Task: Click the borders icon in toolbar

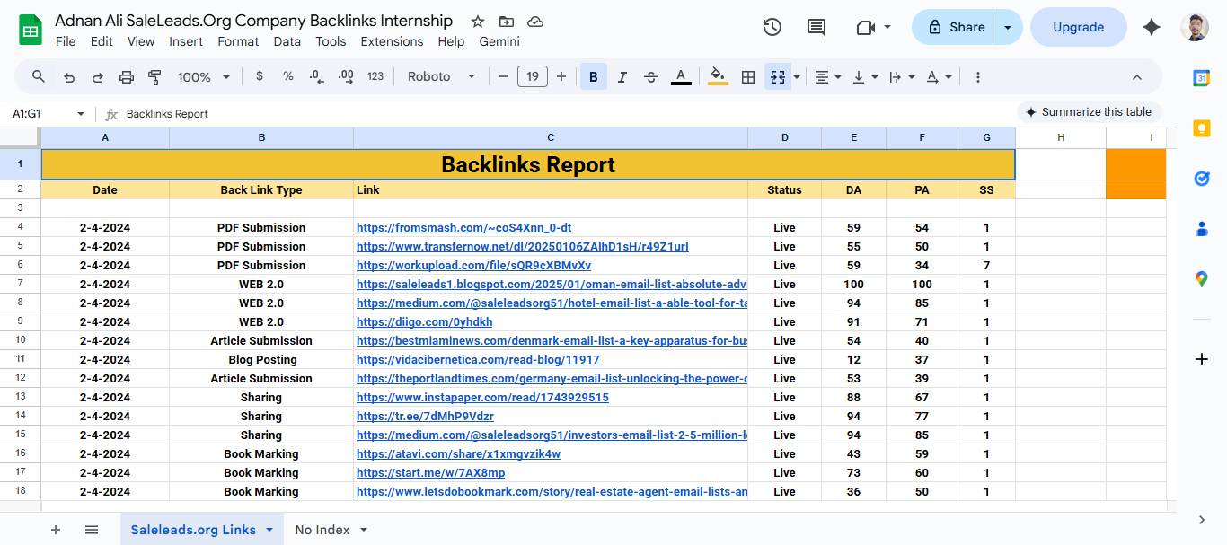Action: point(747,77)
